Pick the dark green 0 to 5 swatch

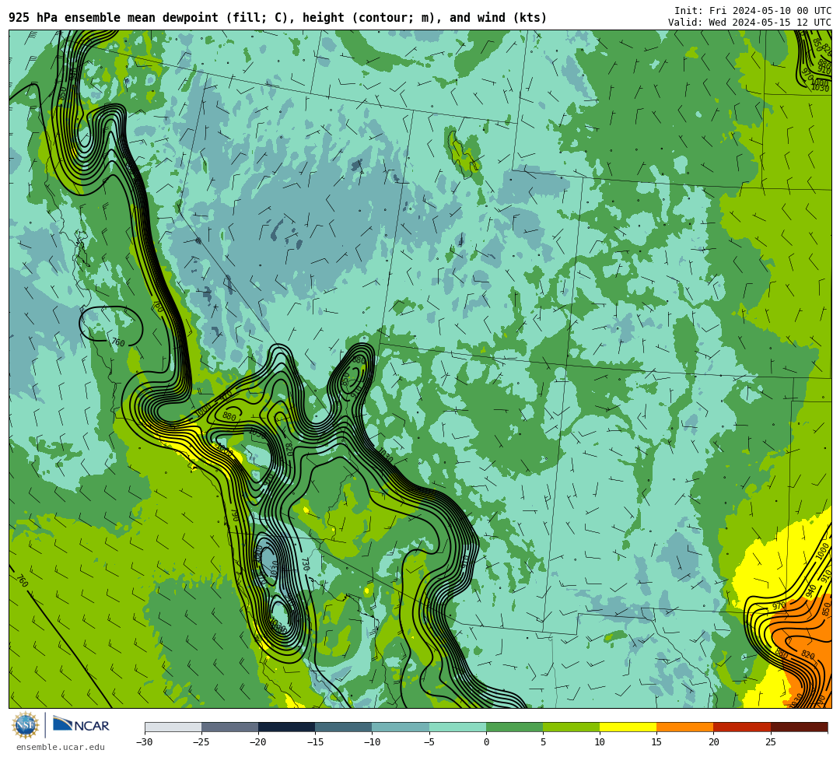[x=514, y=727]
